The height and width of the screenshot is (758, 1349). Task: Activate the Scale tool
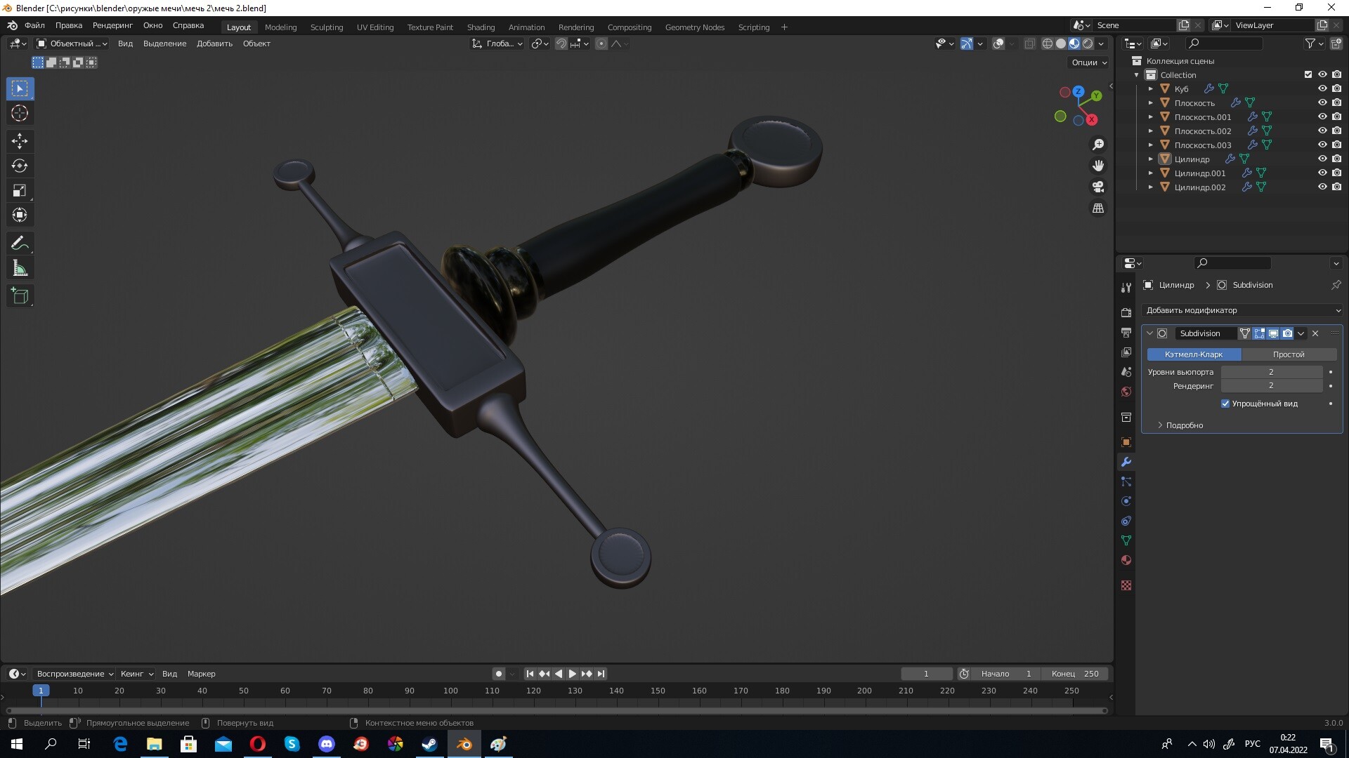[x=19, y=190]
